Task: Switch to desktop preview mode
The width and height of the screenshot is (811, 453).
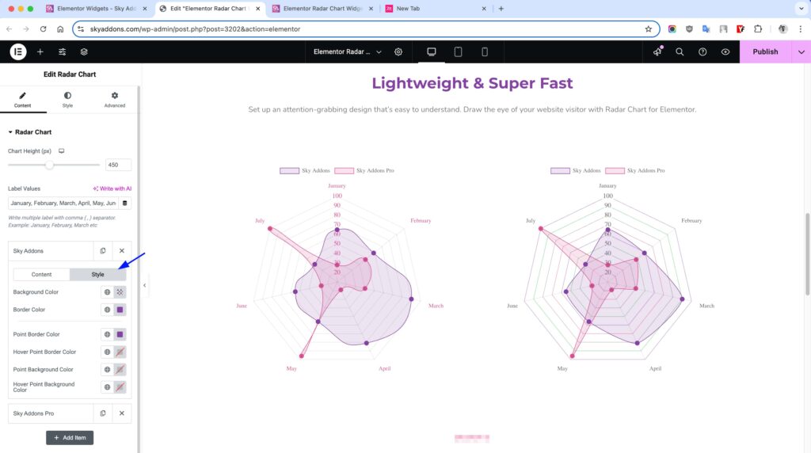Action: pos(432,51)
